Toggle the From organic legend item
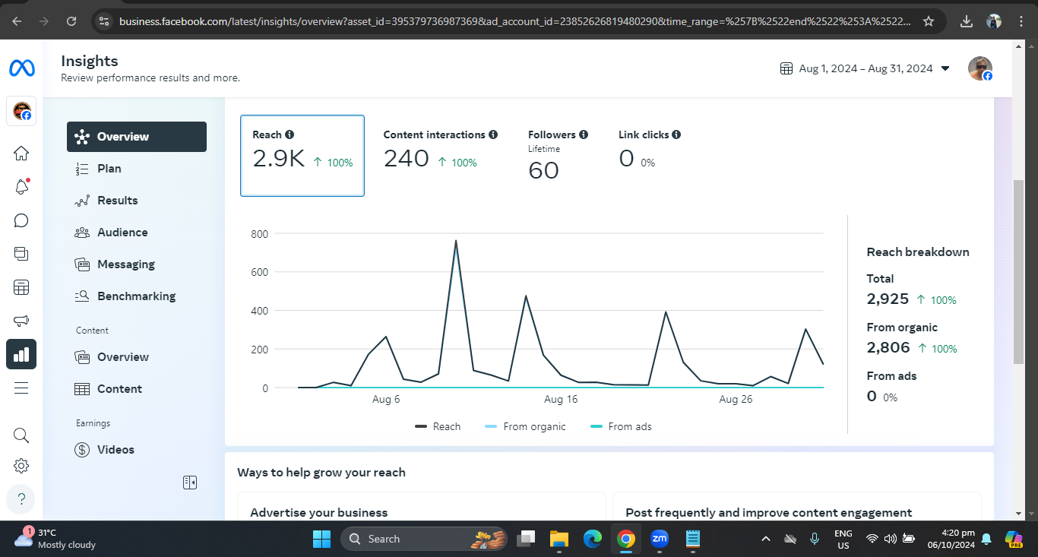This screenshot has height=557, width=1038. click(525, 426)
